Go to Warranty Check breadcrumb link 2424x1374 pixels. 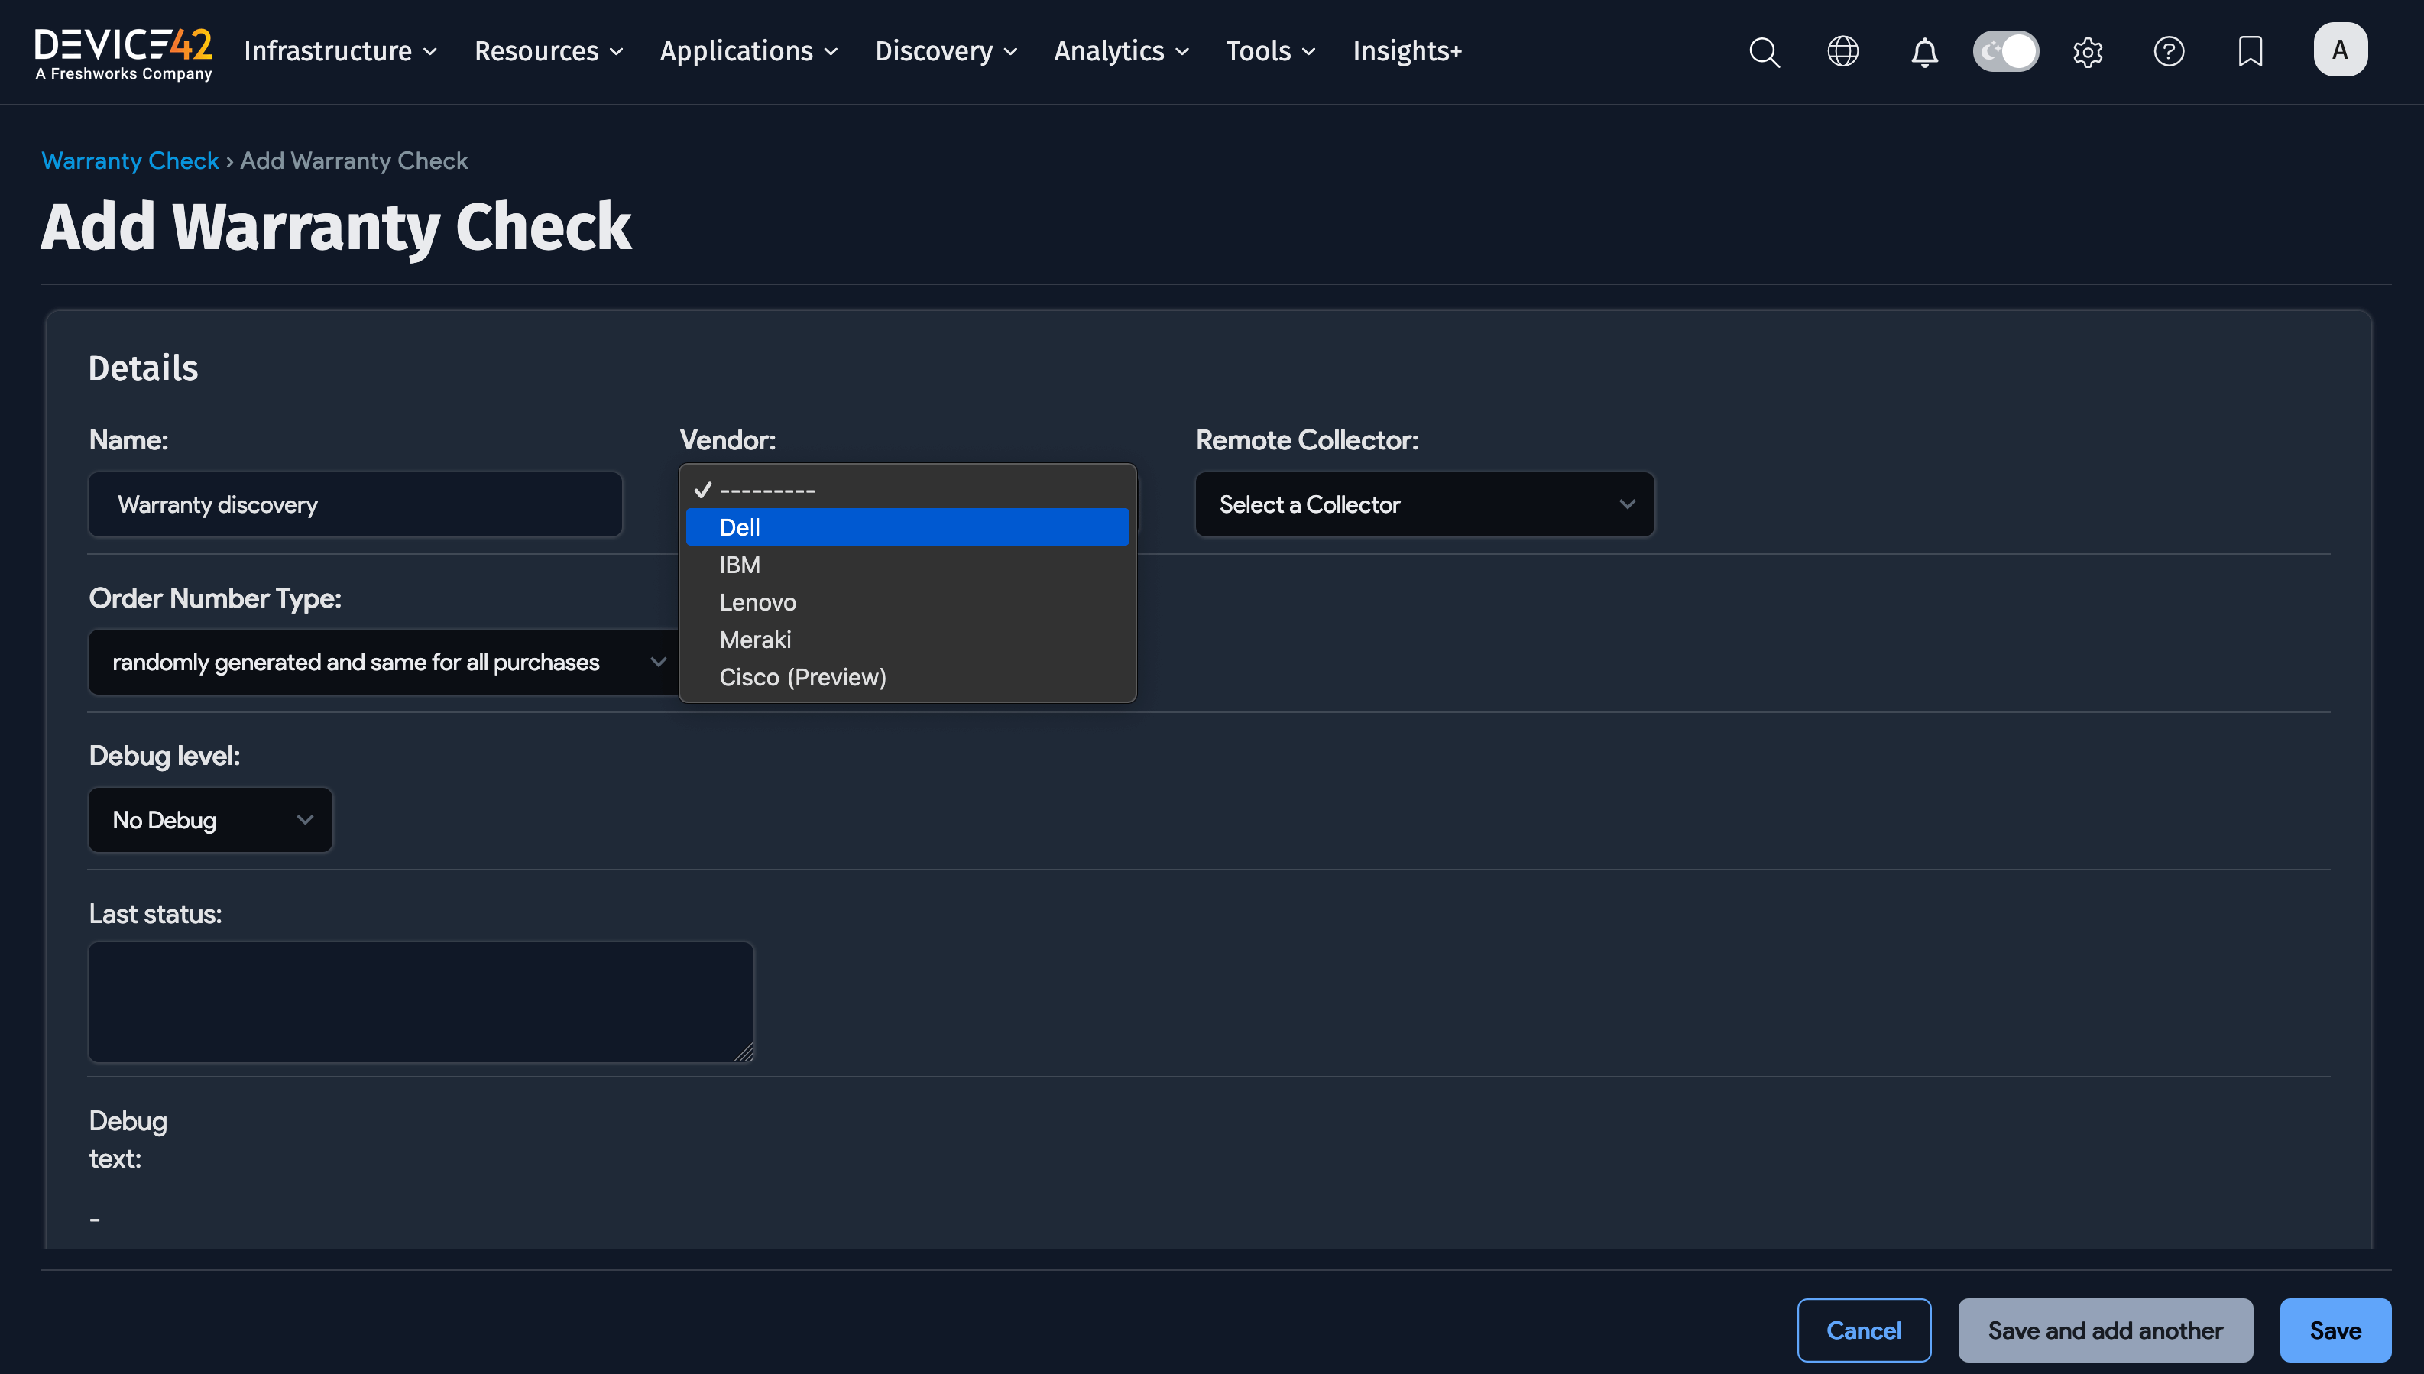coord(130,161)
